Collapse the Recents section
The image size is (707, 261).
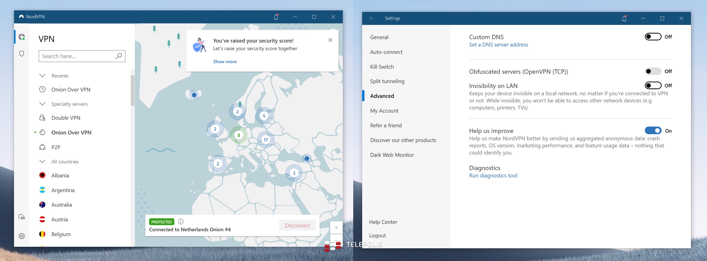coord(42,75)
